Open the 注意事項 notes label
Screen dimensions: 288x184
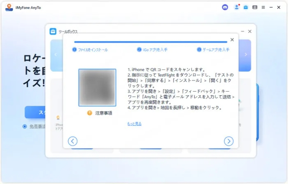(104, 113)
